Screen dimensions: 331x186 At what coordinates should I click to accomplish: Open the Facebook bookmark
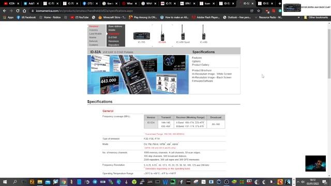[26, 18]
